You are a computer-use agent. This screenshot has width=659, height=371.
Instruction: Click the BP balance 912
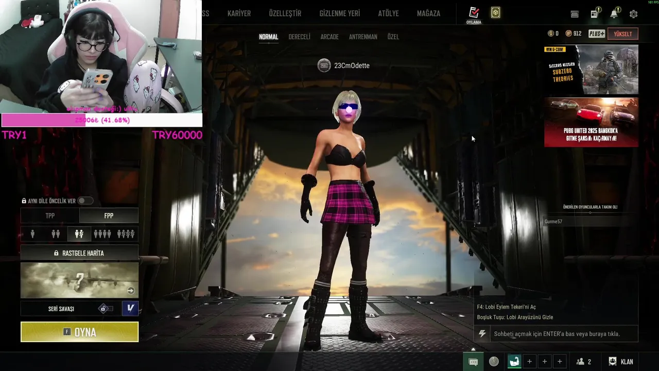pos(573,33)
